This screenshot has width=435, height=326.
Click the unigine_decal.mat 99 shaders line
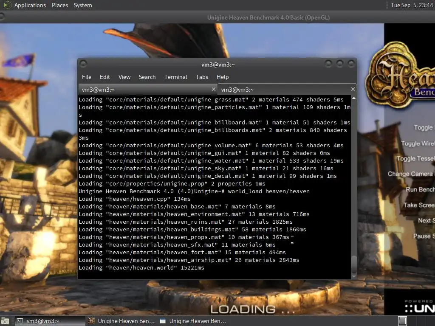(207, 176)
